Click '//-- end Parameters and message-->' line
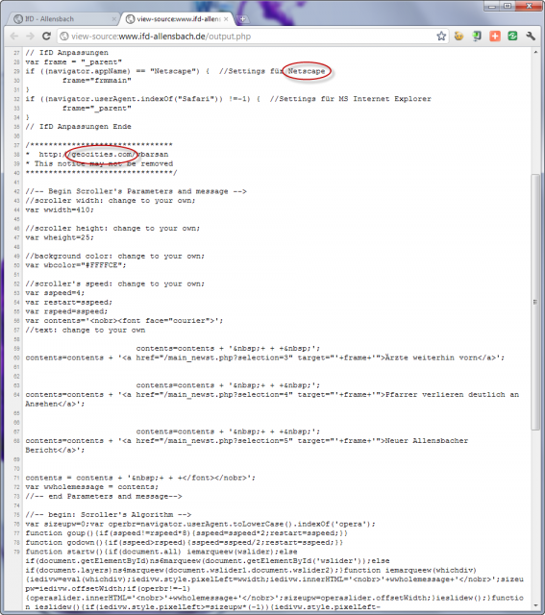545x615 pixels. (104, 497)
